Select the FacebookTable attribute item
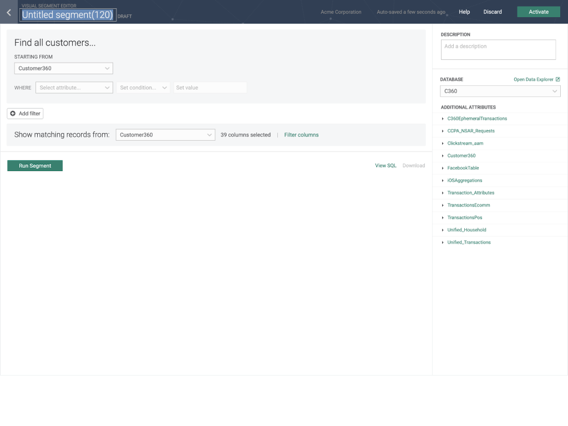This screenshot has width=568, height=426. (x=463, y=168)
